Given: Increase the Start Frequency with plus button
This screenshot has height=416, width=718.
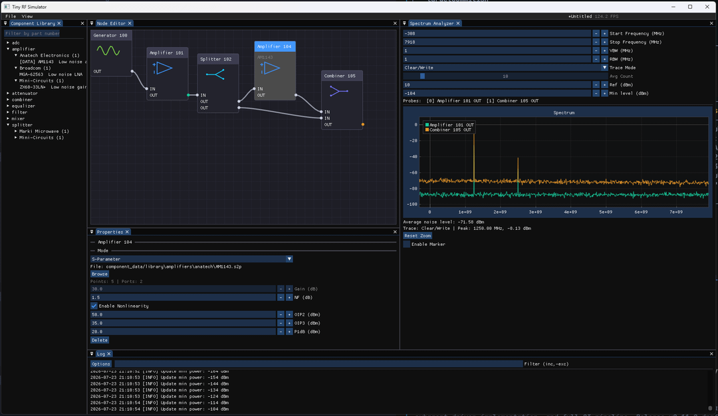Looking at the screenshot, I should [x=604, y=33].
